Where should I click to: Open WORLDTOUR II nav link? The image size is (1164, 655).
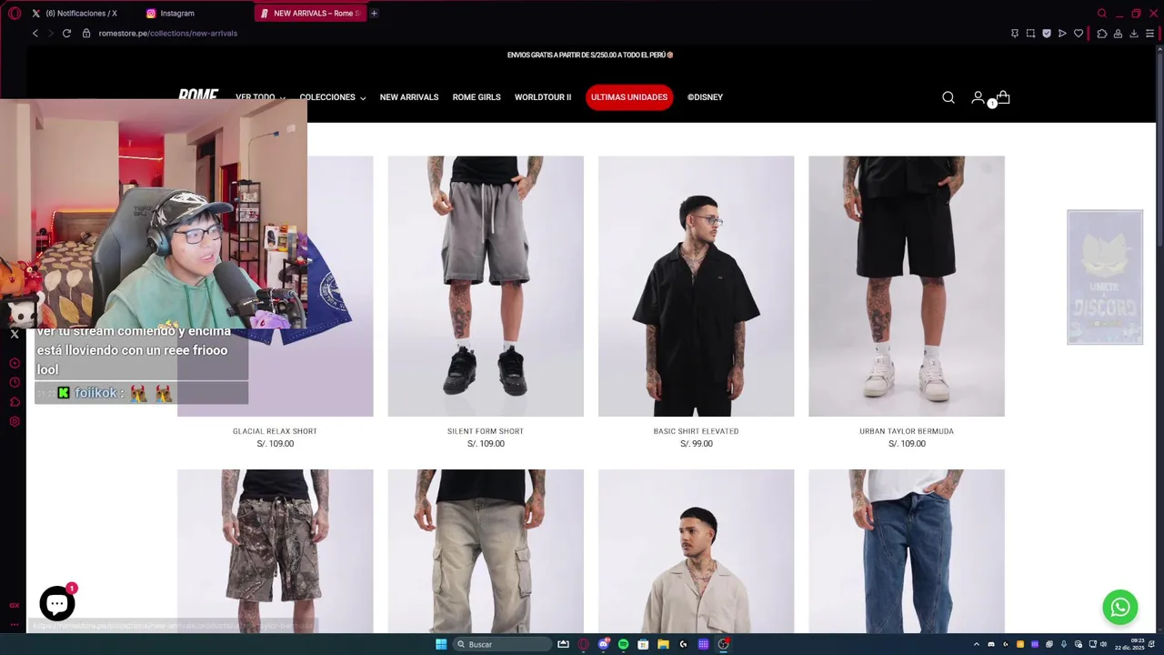pyautogui.click(x=543, y=97)
